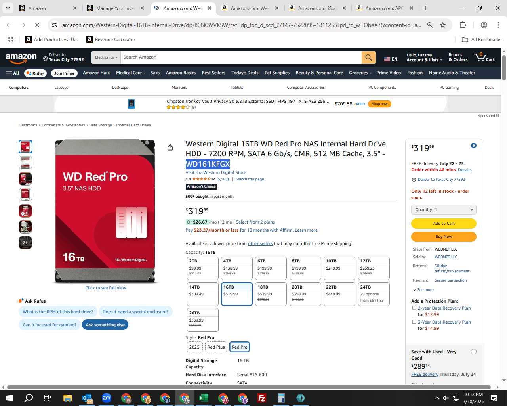Click the Add to Cart button

tap(444, 224)
